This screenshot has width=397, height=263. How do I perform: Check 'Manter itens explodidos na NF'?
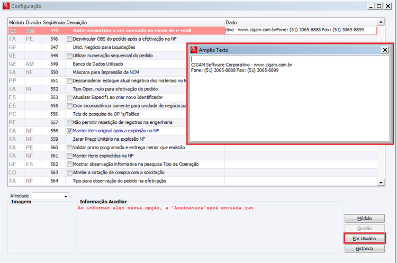69,156
